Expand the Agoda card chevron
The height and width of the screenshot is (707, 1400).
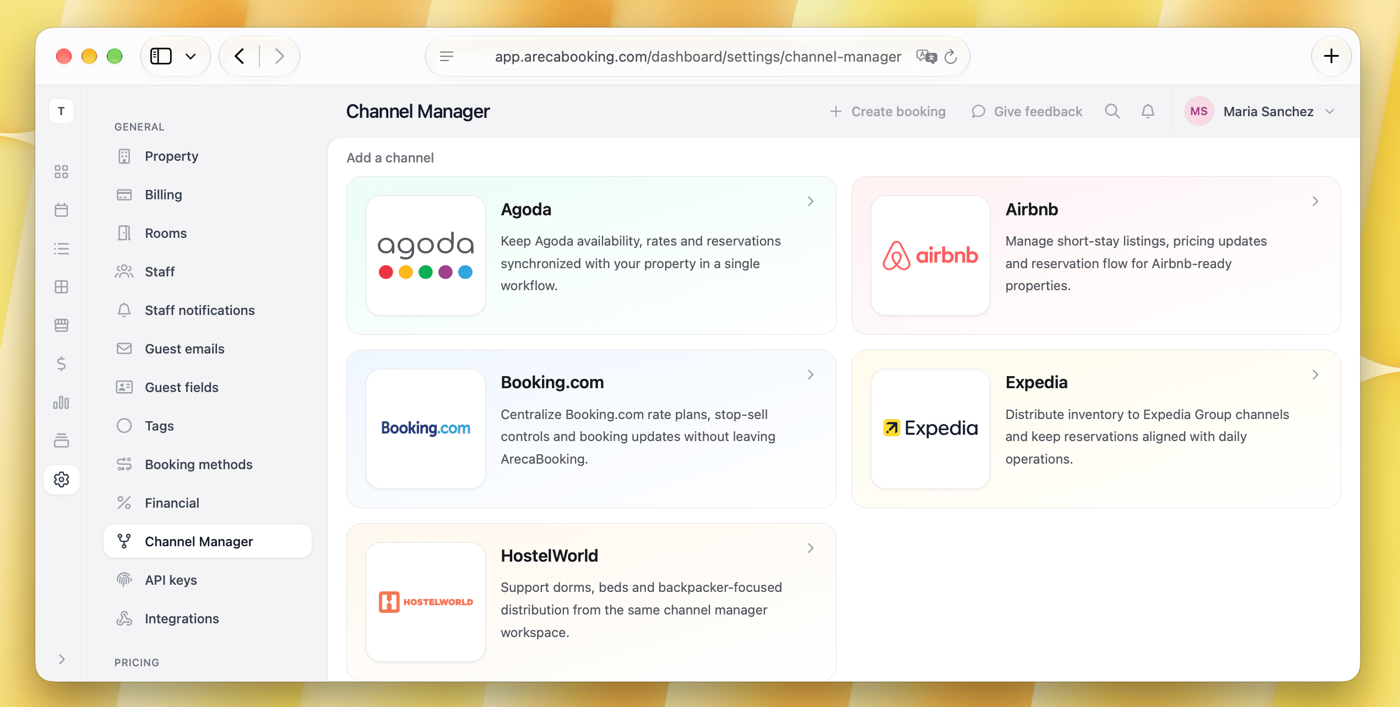tap(811, 202)
